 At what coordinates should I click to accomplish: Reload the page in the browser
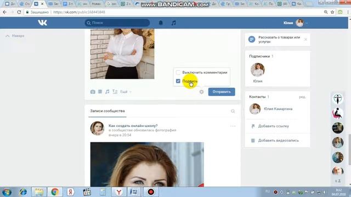click(19, 12)
